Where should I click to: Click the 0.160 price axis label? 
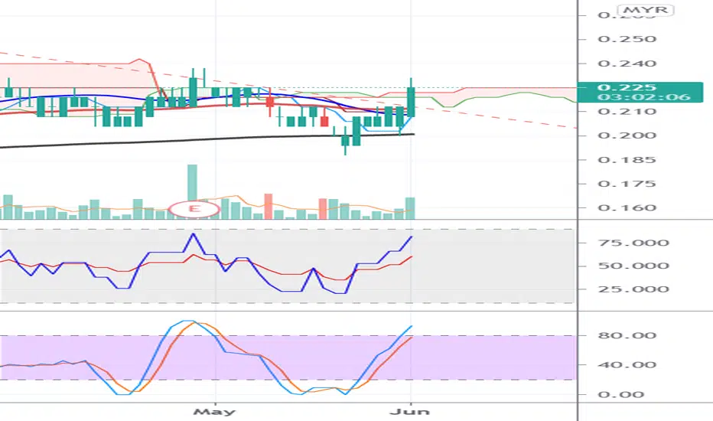627,208
